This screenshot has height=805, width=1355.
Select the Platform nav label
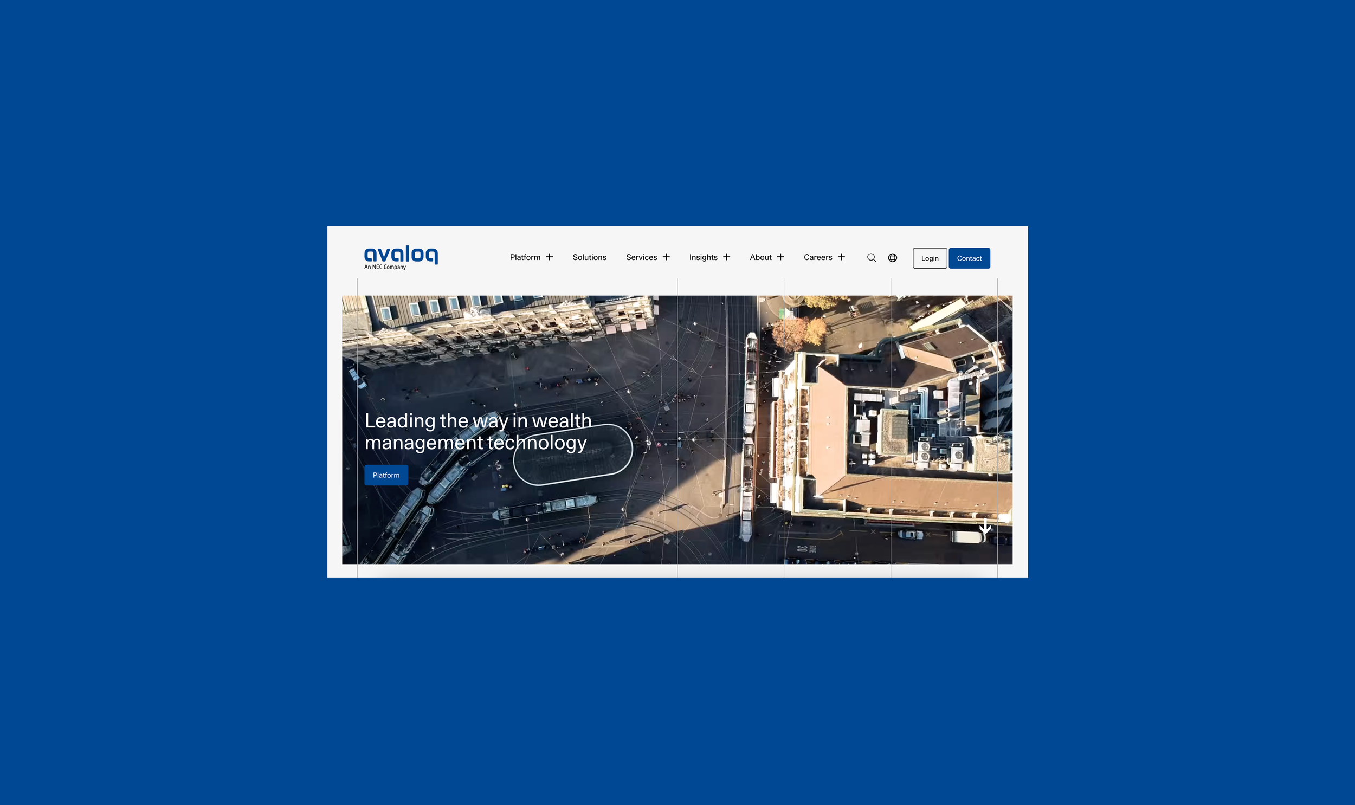(525, 257)
